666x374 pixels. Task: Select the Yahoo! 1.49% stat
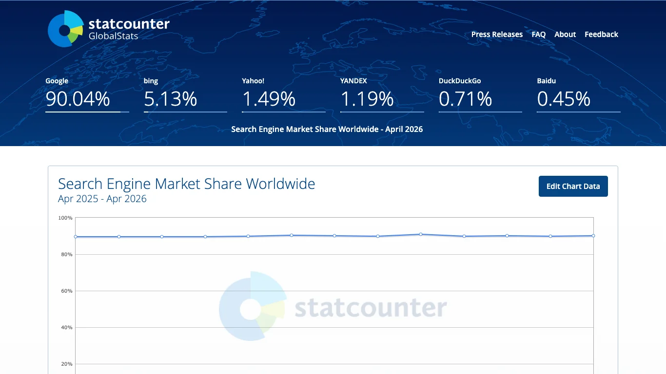click(x=284, y=94)
